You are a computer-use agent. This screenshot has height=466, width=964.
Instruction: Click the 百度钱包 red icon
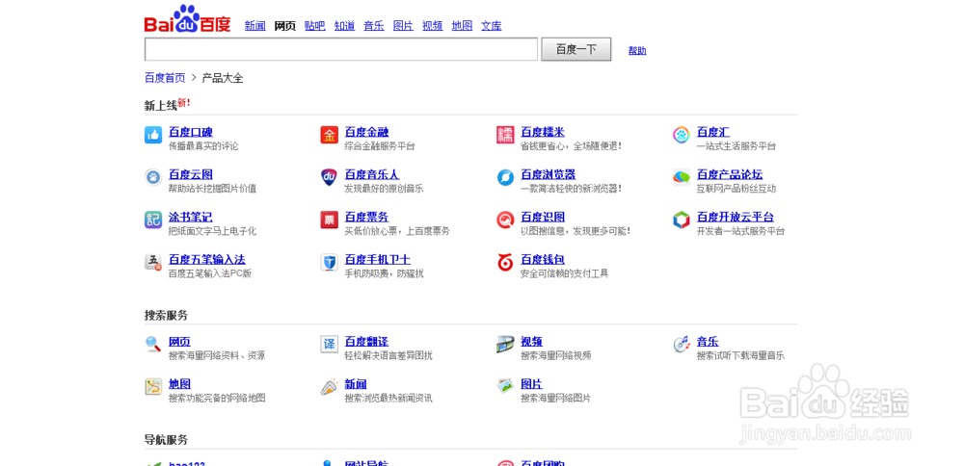pyautogui.click(x=505, y=262)
